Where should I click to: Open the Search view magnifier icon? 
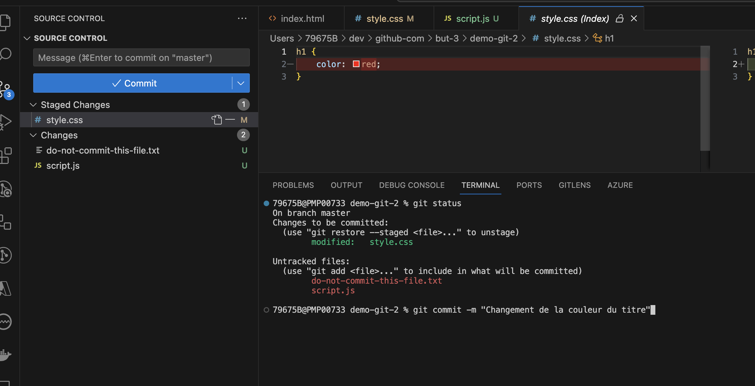pos(5,54)
